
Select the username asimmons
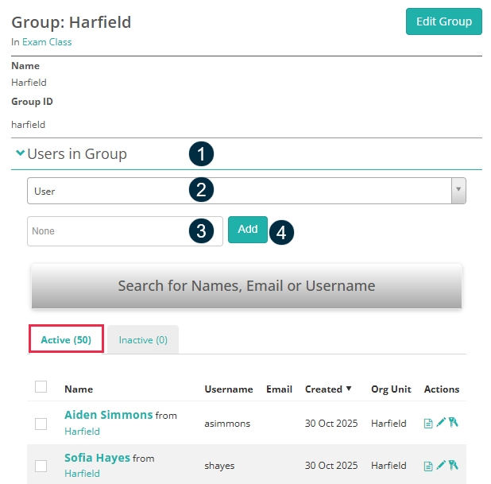227,424
